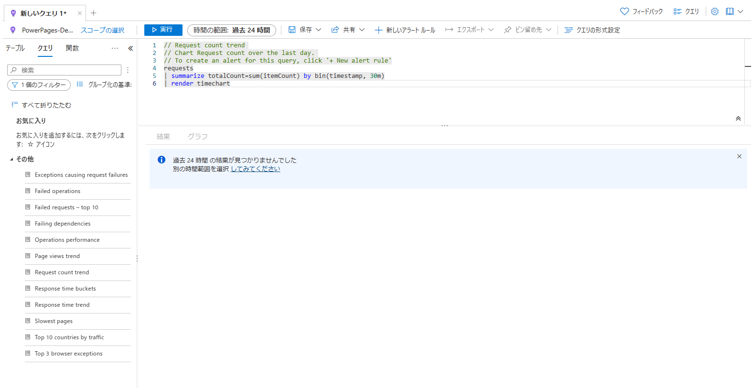Click the info icon in banner
753x388 pixels.
(x=161, y=160)
